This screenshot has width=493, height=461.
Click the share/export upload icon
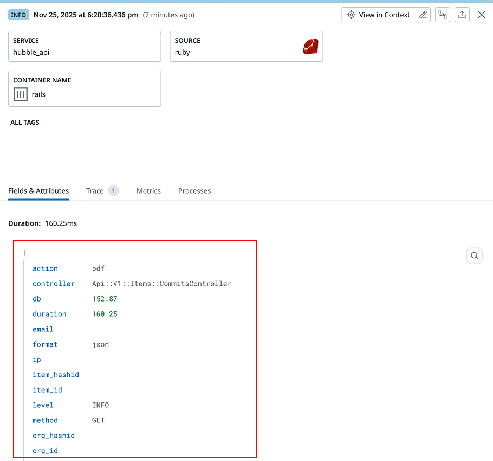[462, 15]
